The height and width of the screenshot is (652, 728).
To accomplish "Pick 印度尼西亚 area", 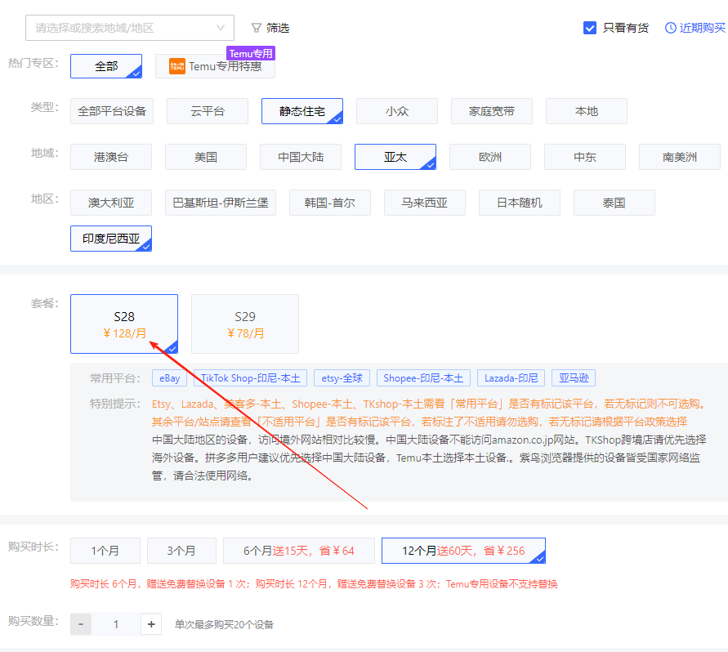I will [111, 239].
